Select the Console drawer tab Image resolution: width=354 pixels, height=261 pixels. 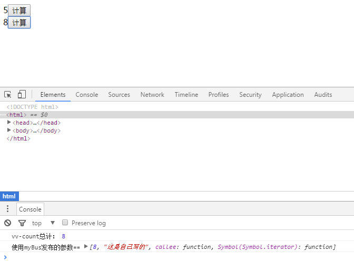click(x=30, y=209)
